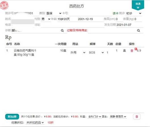Click the 年龄 19岁20天 field
The height and width of the screenshot is (127, 150).
coord(64,19)
